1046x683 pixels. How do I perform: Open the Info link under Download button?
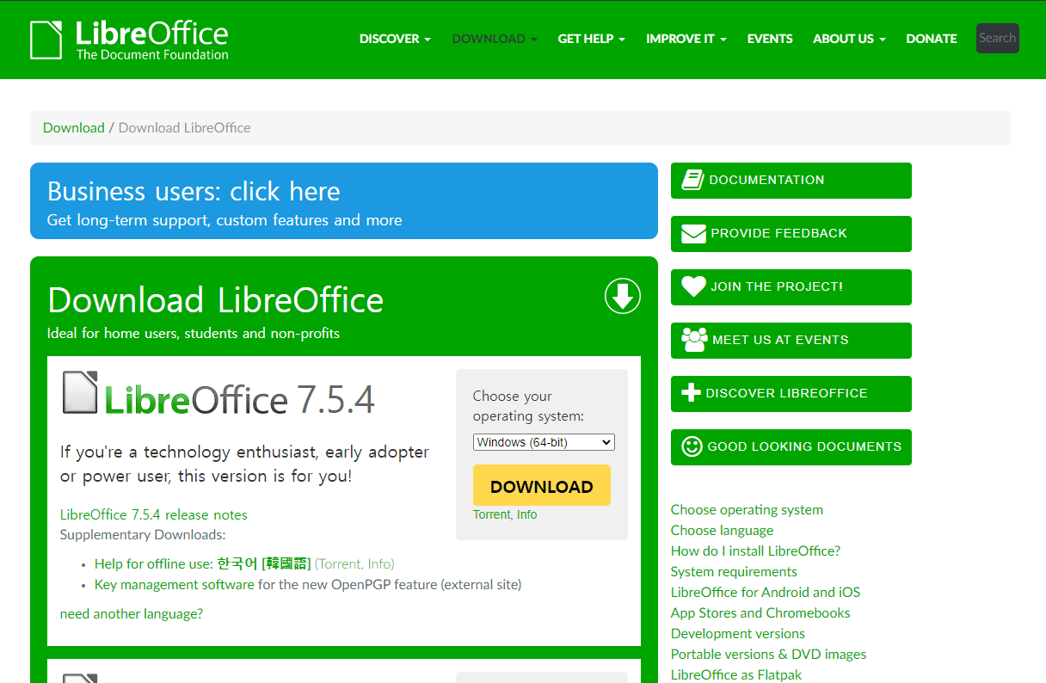point(527,514)
